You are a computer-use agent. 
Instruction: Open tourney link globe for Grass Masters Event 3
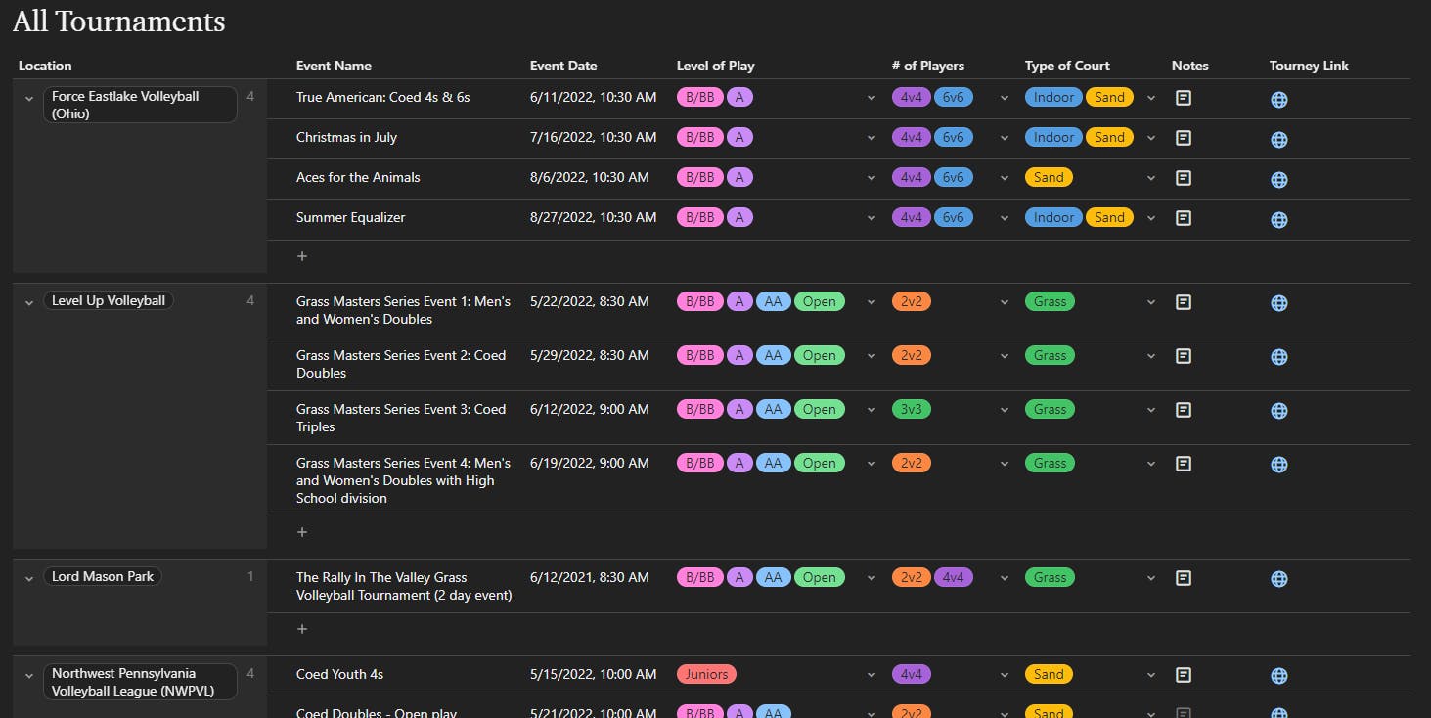pos(1278,412)
